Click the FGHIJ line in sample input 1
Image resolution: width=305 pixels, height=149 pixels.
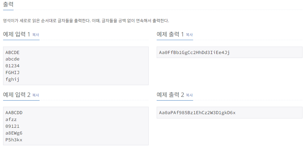tap(12, 72)
